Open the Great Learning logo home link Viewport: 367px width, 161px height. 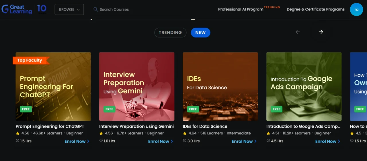coord(17,9)
